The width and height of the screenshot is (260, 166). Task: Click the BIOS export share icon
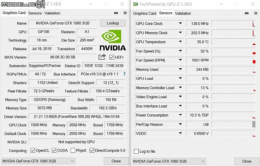pos(102,57)
